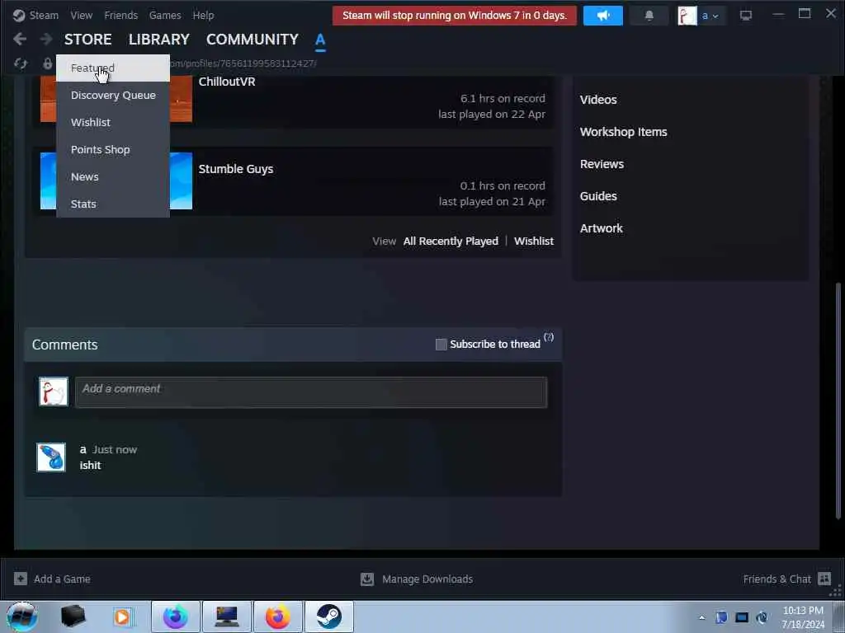The height and width of the screenshot is (633, 845).
Task: Open the View menu
Action: tap(82, 15)
